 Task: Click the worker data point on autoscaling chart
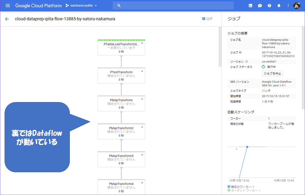pyautogui.click(x=247, y=147)
